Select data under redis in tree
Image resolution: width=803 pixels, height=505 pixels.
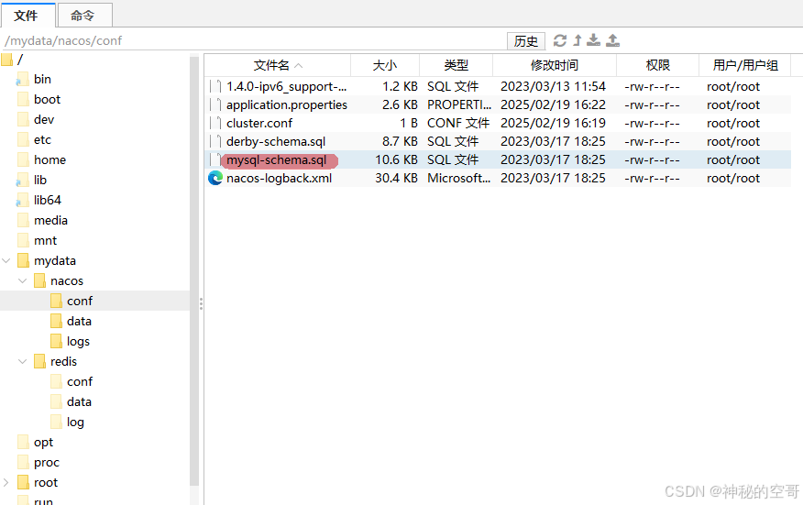79,401
